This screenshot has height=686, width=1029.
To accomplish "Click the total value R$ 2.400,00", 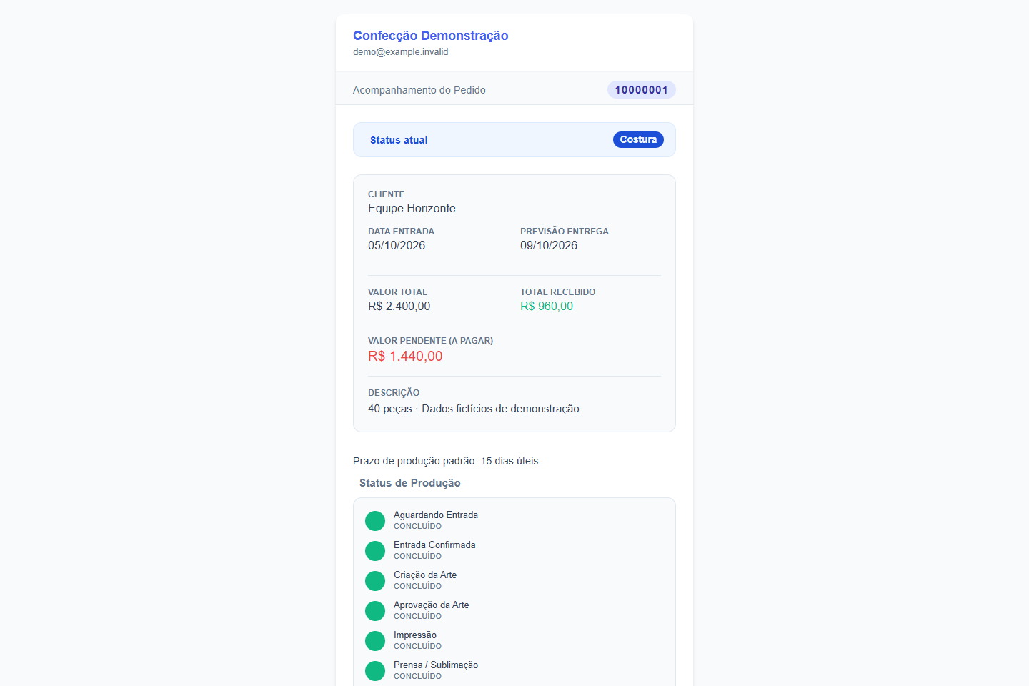I will click(399, 306).
